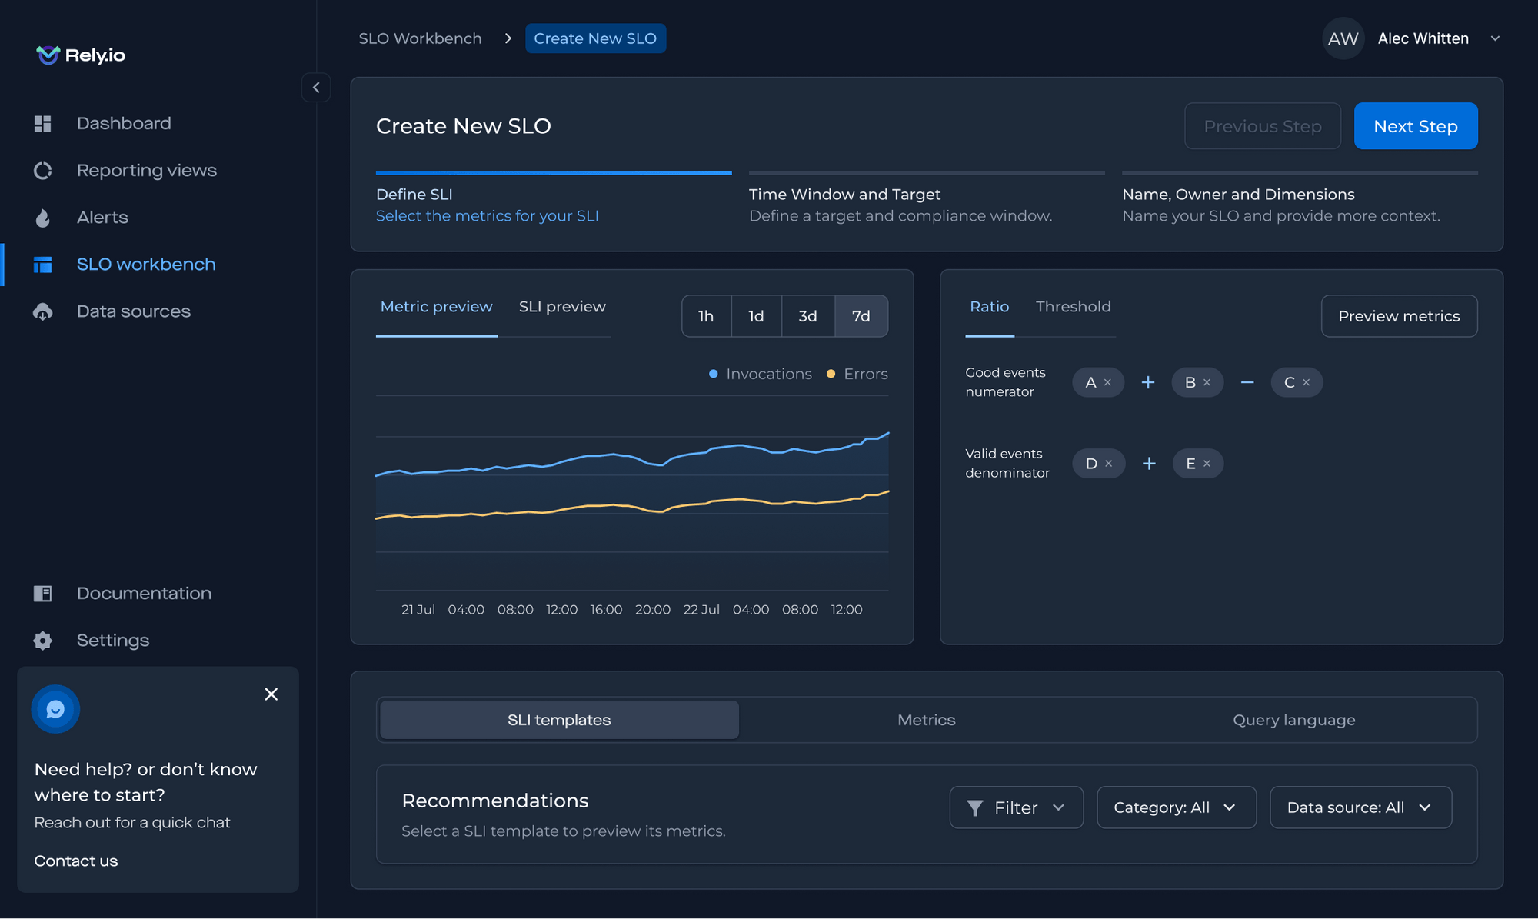The image size is (1538, 919).
Task: Open the Category: All dropdown
Action: [1176, 807]
